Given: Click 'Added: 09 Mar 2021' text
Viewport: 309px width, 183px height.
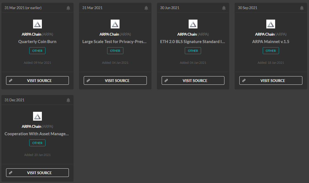Looking at the screenshot, I should point(37,63).
